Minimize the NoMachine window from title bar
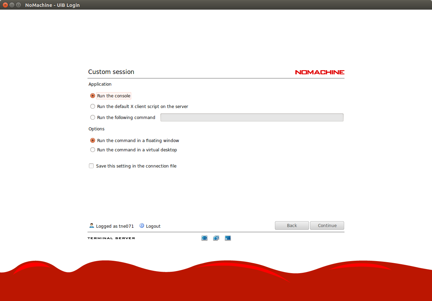The image size is (432, 301). 12,5
